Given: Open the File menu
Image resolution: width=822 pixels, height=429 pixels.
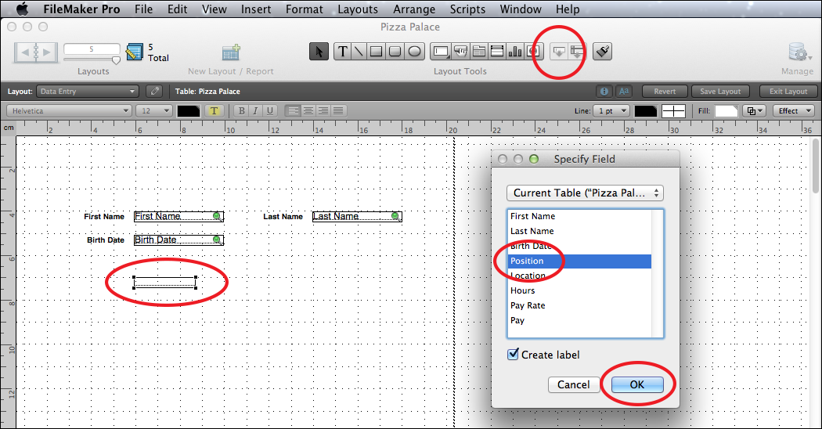Looking at the screenshot, I should (143, 9).
